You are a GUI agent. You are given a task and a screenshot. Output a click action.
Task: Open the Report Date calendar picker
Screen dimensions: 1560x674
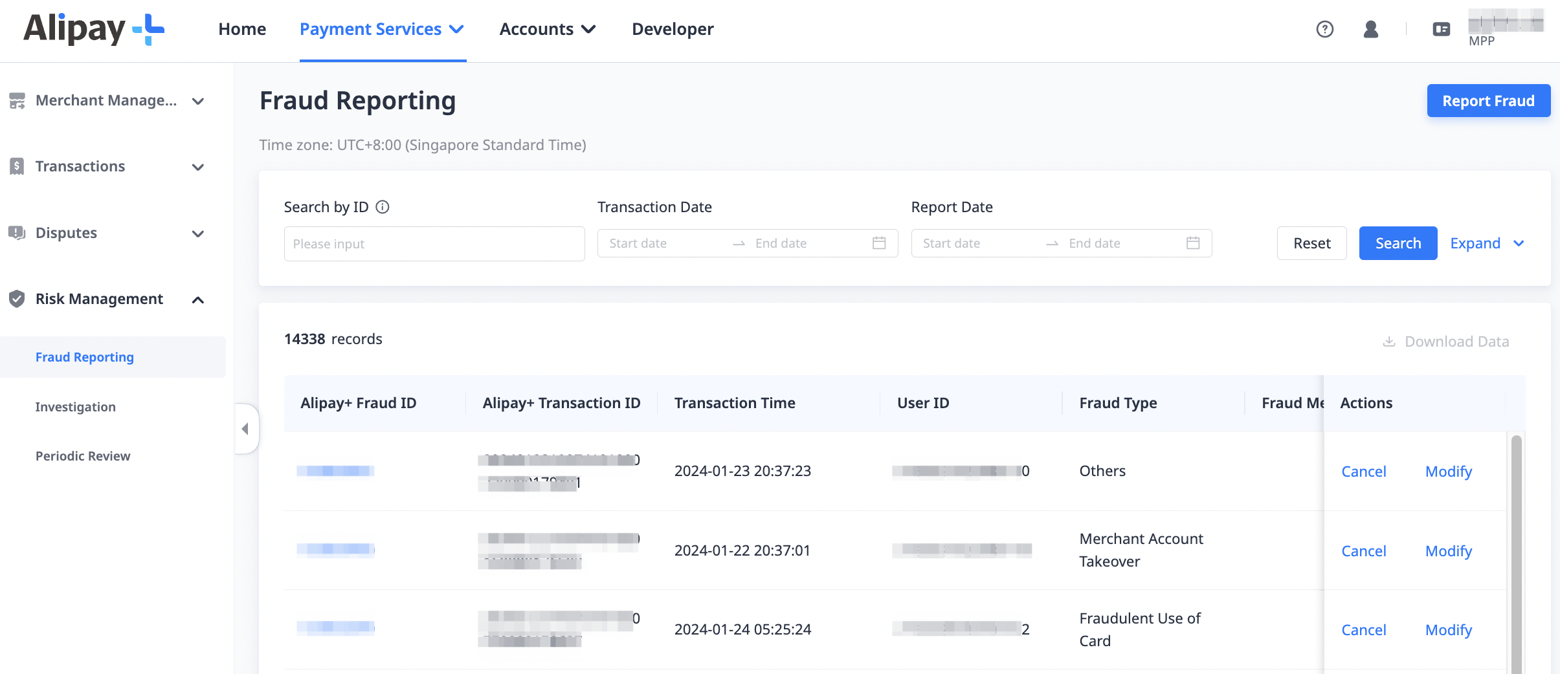tap(1193, 243)
